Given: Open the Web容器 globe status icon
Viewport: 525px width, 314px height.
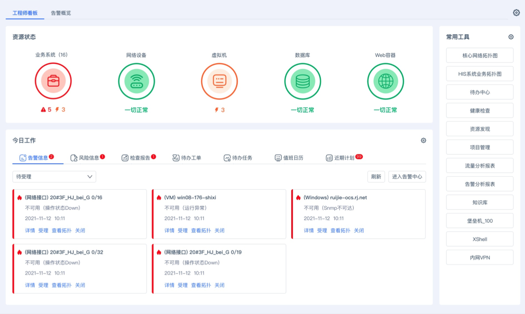Looking at the screenshot, I should (x=385, y=81).
